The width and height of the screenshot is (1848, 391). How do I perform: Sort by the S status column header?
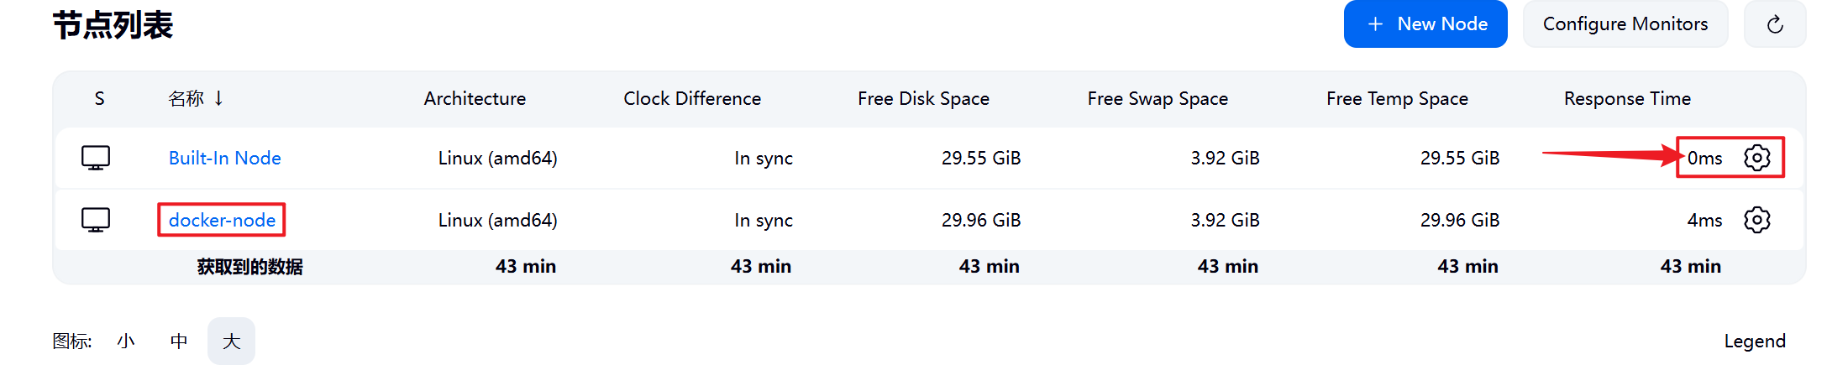click(x=99, y=99)
